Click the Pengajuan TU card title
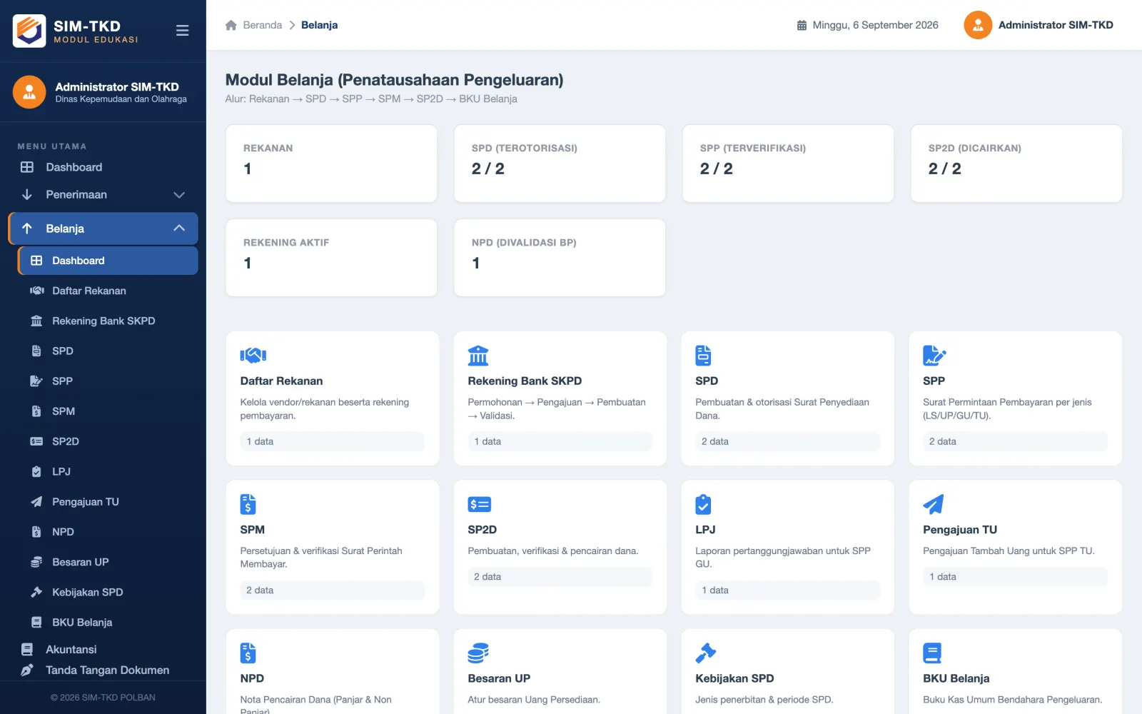 pos(960,529)
